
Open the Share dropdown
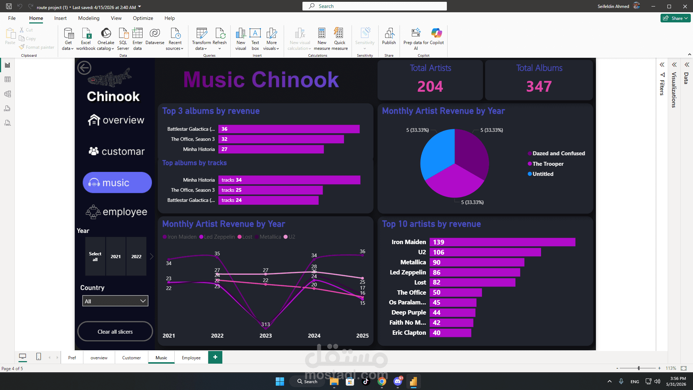click(676, 18)
